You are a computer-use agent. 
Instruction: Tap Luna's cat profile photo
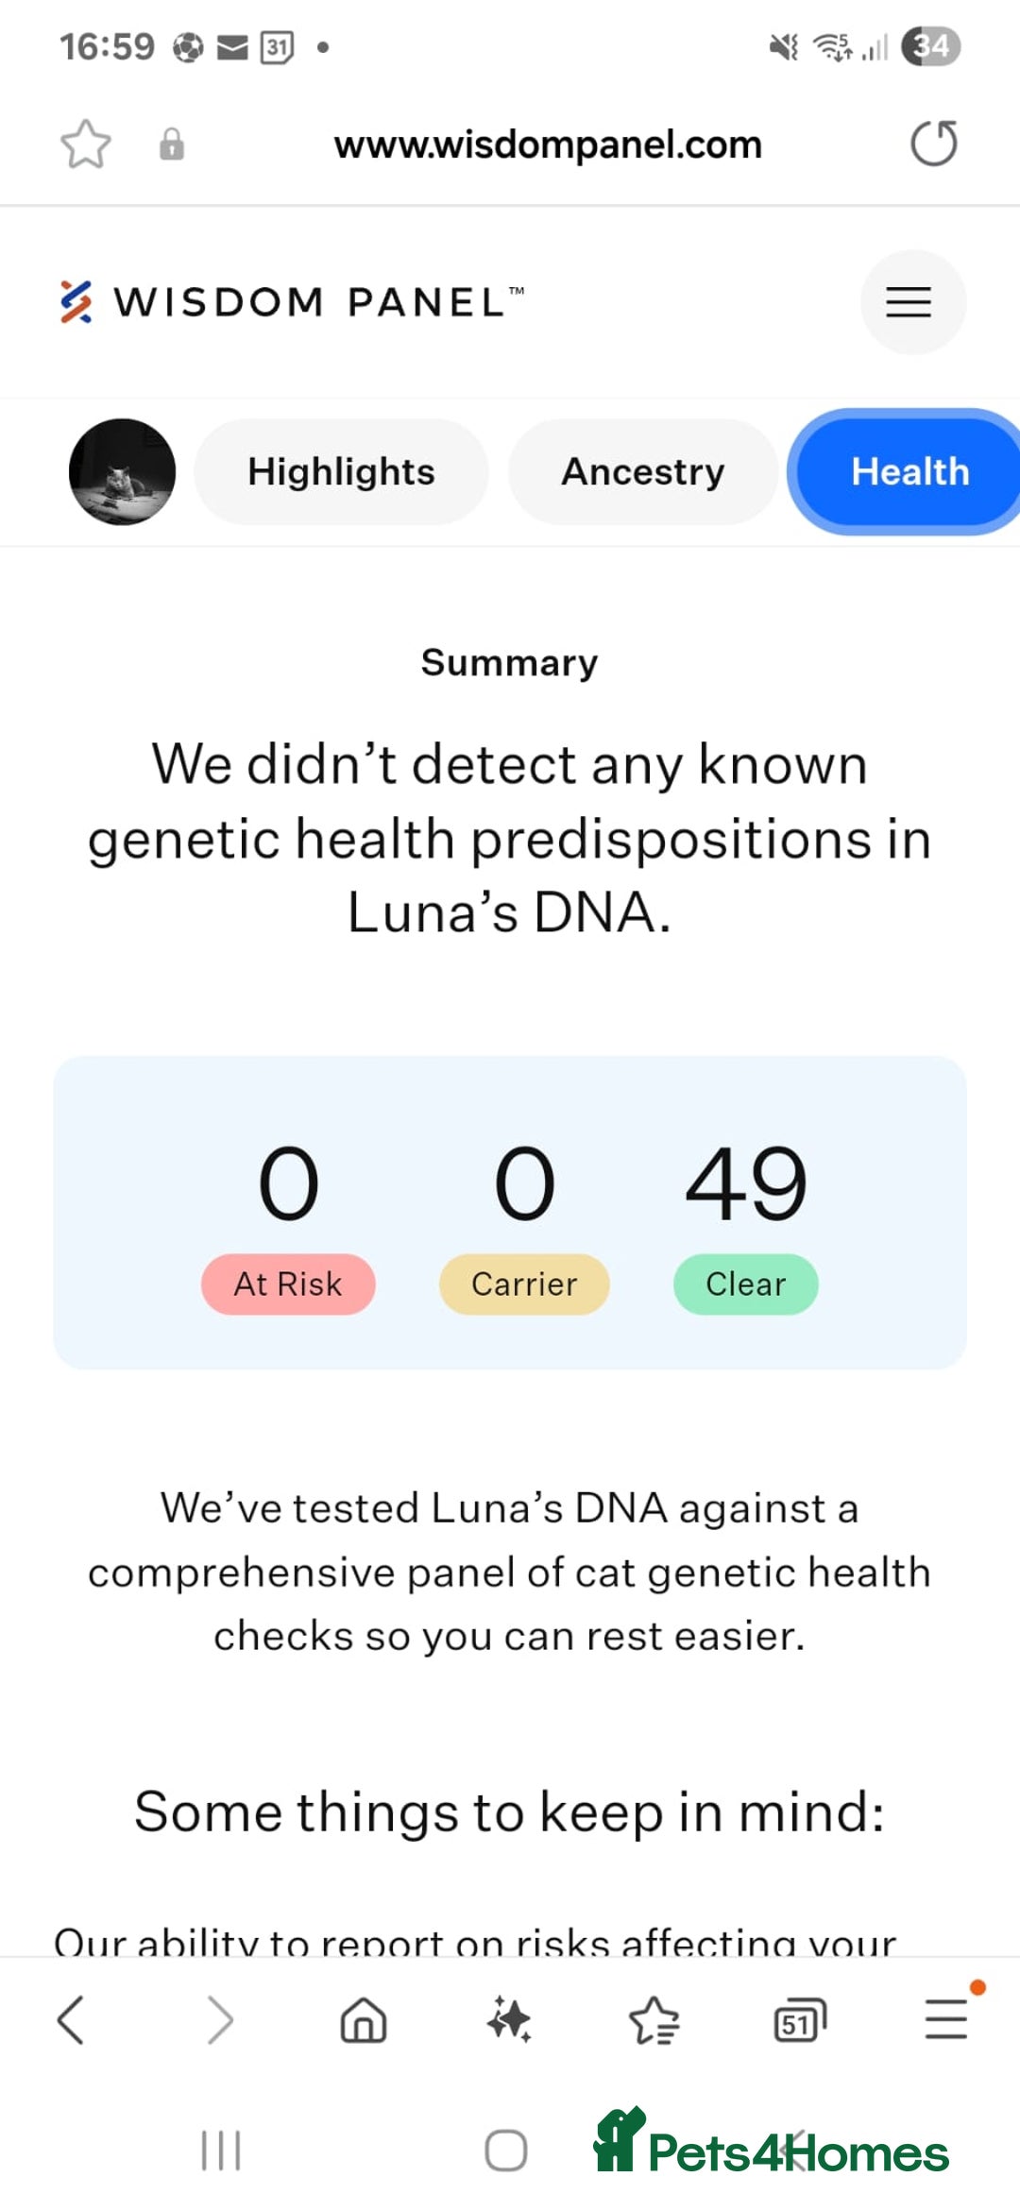122,472
